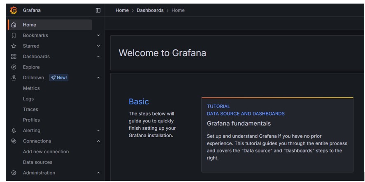Go to Add new connection

pyautogui.click(x=46, y=152)
